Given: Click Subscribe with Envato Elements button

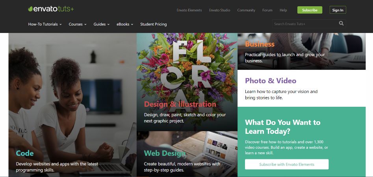Looking at the screenshot, I should pyautogui.click(x=287, y=164).
